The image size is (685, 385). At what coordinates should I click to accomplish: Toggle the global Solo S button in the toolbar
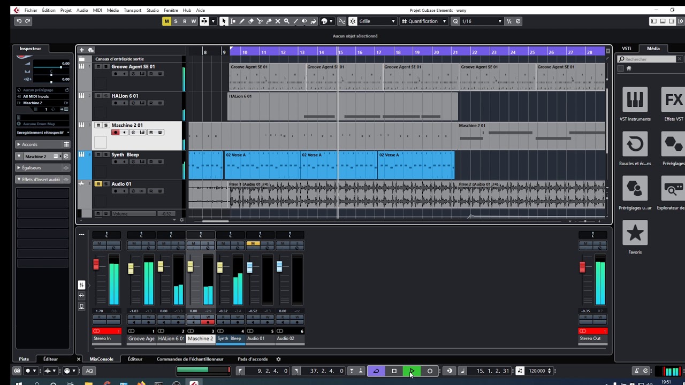pyautogui.click(x=176, y=21)
